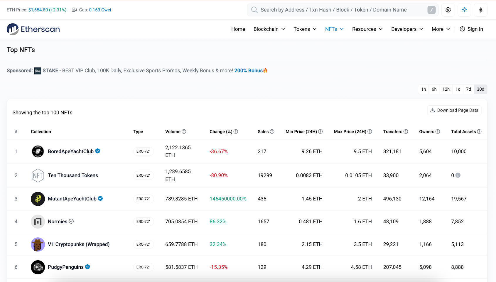The image size is (496, 282).
Task: Click the Sales help icon
Action: pos(272,131)
